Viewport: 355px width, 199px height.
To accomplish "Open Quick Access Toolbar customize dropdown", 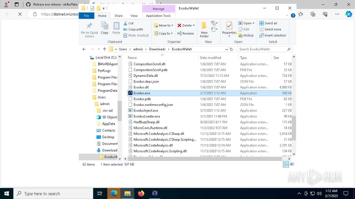I will point(103,8).
